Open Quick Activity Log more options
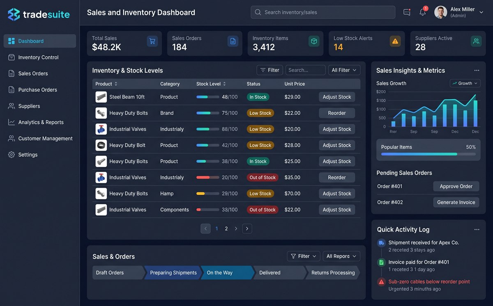This screenshot has height=306, width=493. pos(477,230)
